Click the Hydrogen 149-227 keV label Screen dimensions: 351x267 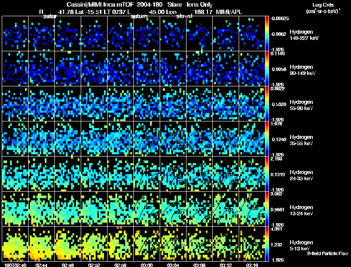tap(304, 35)
